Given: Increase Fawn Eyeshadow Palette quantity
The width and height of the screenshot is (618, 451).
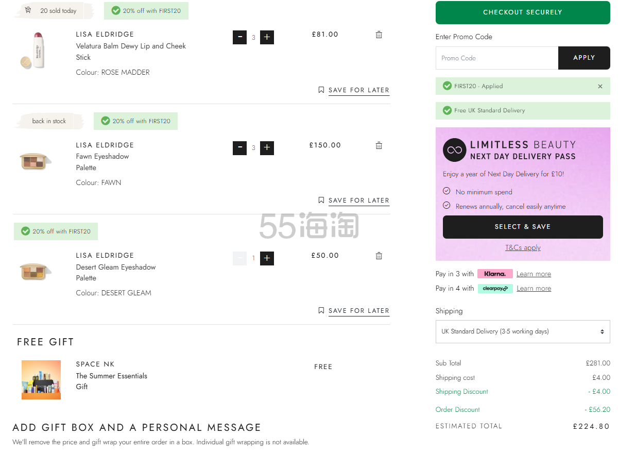Looking at the screenshot, I should [x=267, y=148].
